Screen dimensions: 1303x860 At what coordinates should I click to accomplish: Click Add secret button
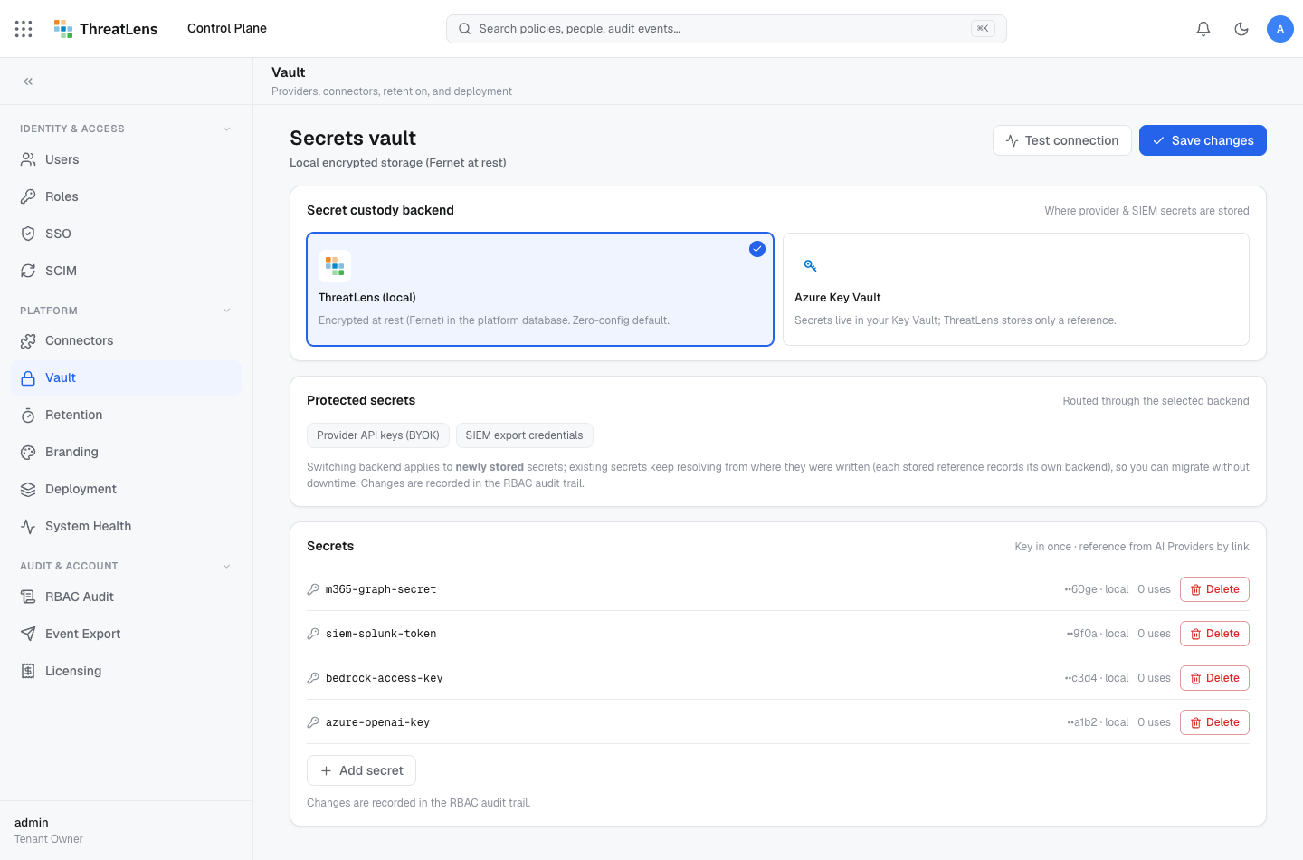[361, 770]
